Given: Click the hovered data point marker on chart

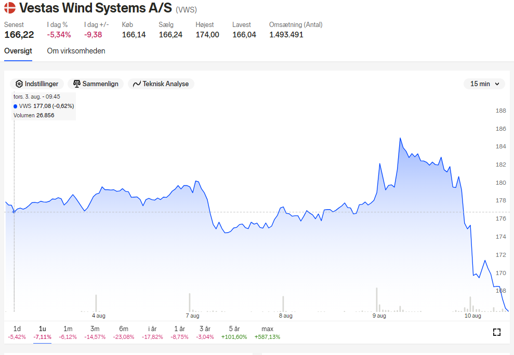Looking at the screenshot, I should (x=14, y=212).
